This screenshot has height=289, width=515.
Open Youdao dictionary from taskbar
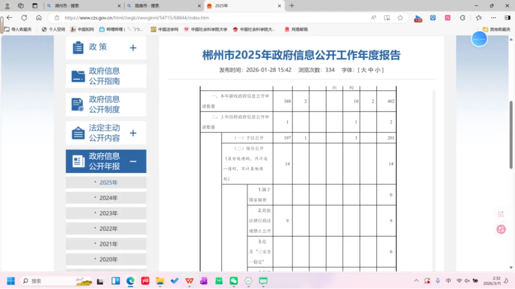145,281
